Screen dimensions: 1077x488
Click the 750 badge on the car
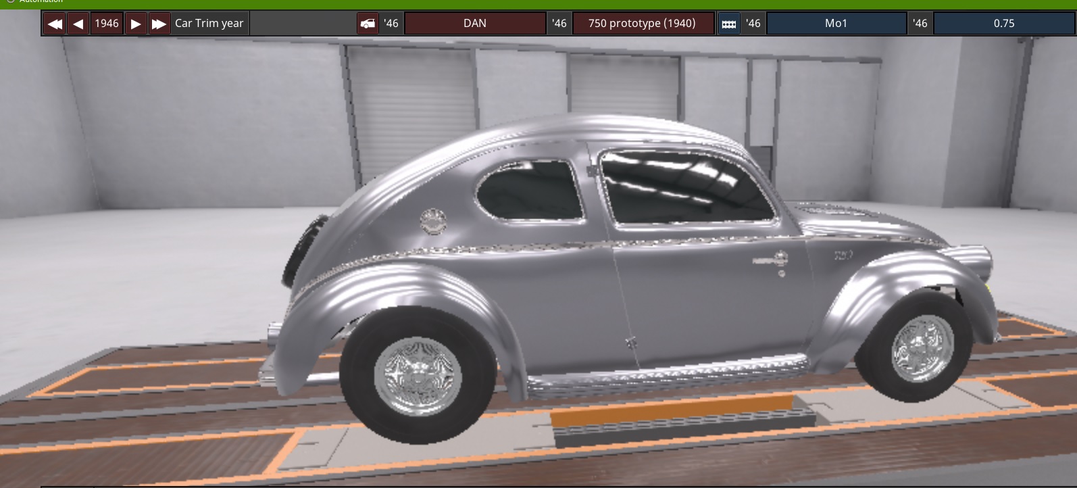tap(843, 255)
